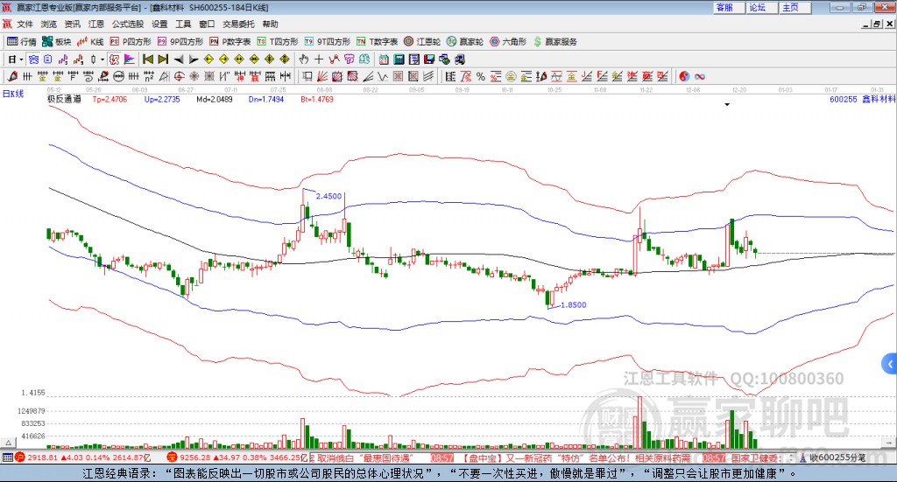Jump to last bar with skip-forward icon

163,59
